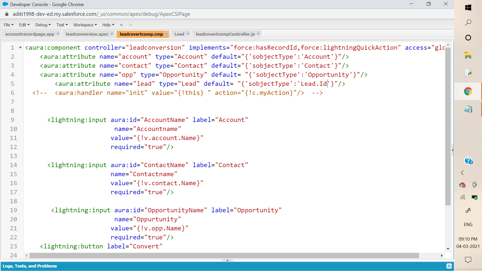482x271 pixels.
Task: Click the horizontal scrollbar of the editor
Action: pyautogui.click(x=224, y=255)
